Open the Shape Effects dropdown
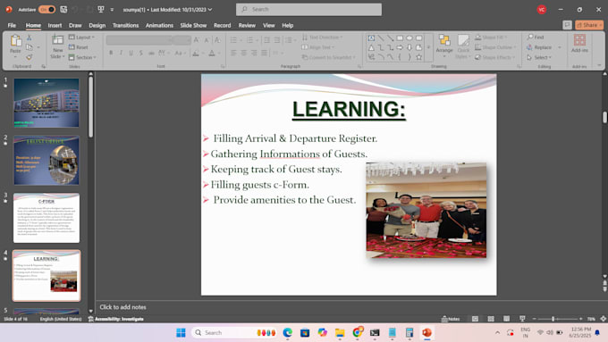The width and height of the screenshot is (608, 342). point(494,57)
